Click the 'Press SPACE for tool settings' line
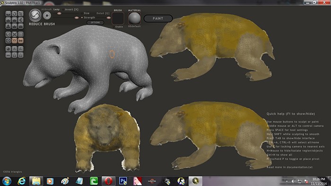The width and height of the screenshot is (331, 186). coord(287,130)
